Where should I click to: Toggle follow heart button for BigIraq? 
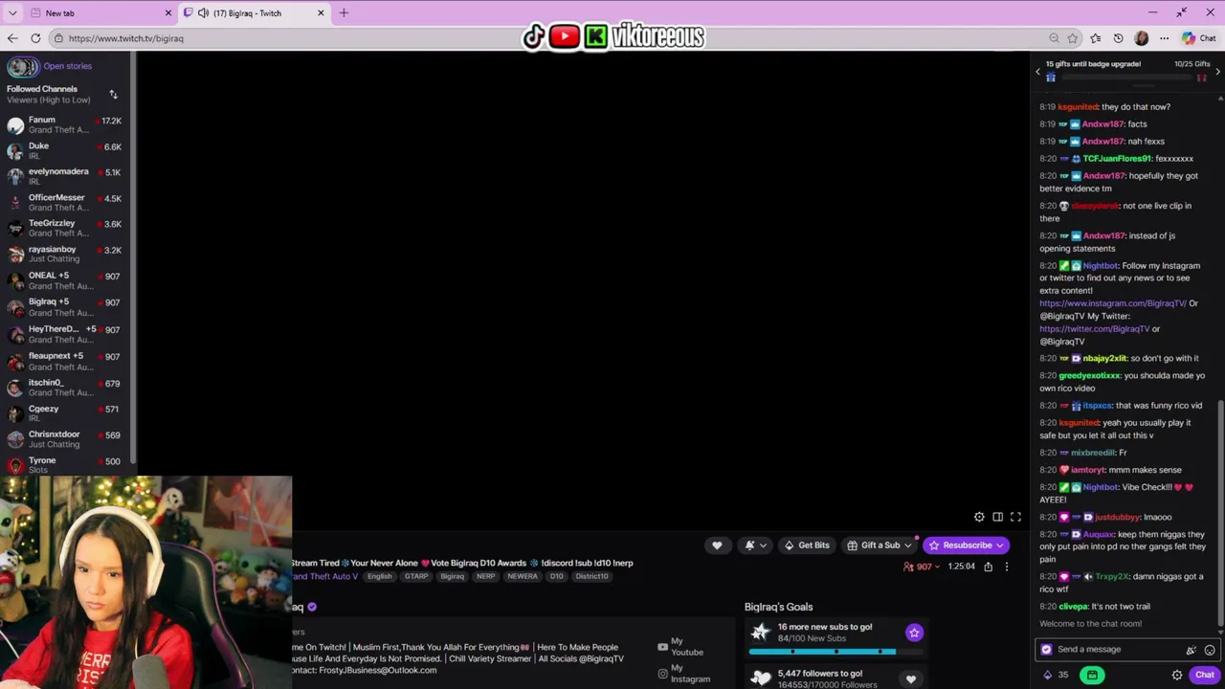coord(717,545)
